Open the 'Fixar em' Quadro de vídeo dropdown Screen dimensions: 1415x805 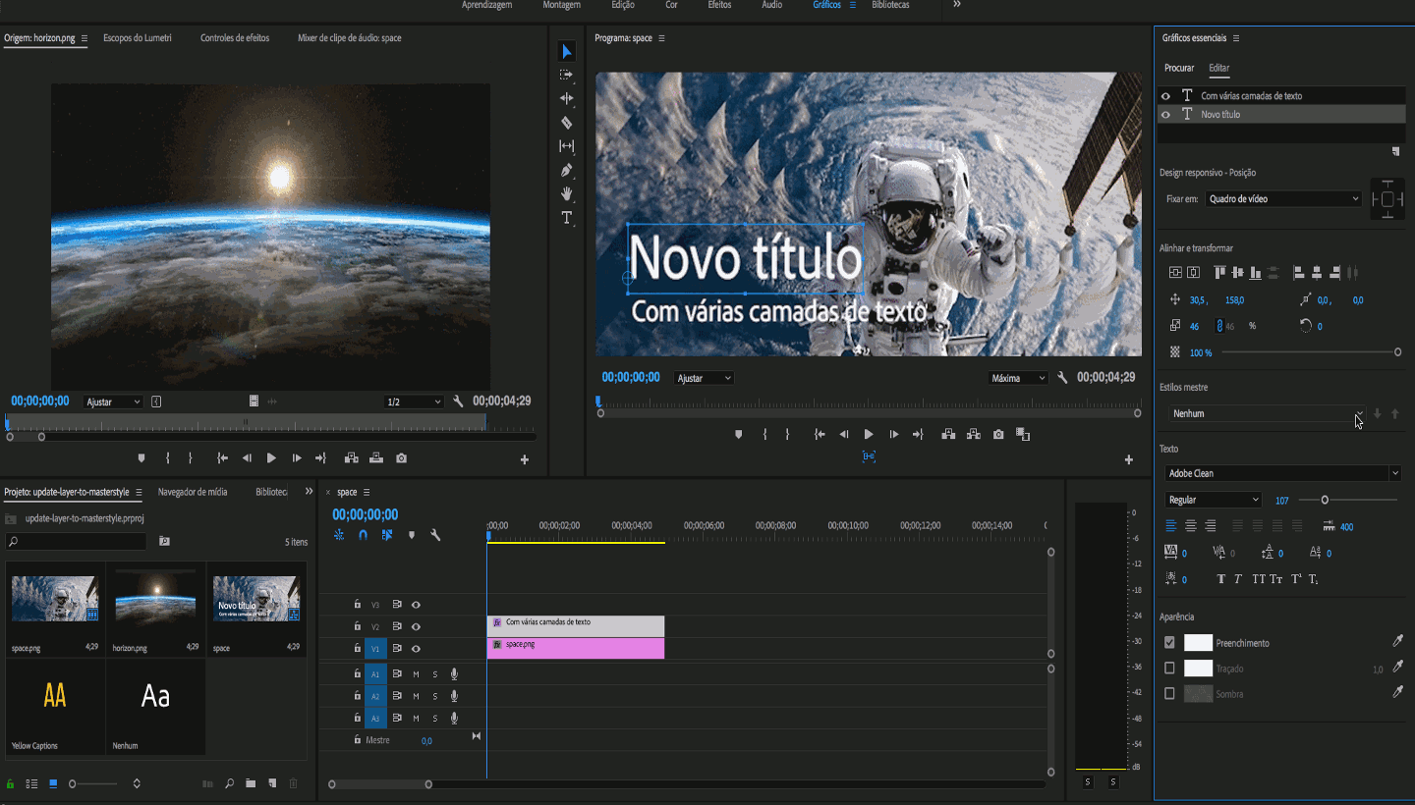click(x=1283, y=198)
